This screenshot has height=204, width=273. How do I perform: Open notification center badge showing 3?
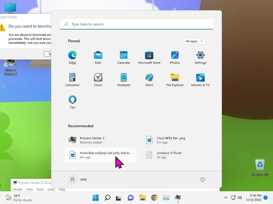point(266,198)
